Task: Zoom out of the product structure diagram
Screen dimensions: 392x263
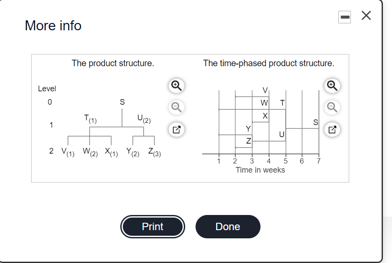Action: [x=176, y=107]
